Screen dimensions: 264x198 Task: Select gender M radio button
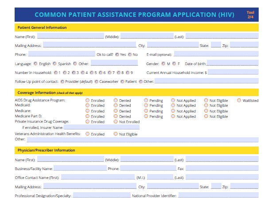point(163,64)
